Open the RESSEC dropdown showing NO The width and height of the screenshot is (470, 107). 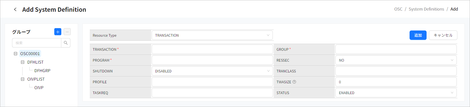pos(396,60)
